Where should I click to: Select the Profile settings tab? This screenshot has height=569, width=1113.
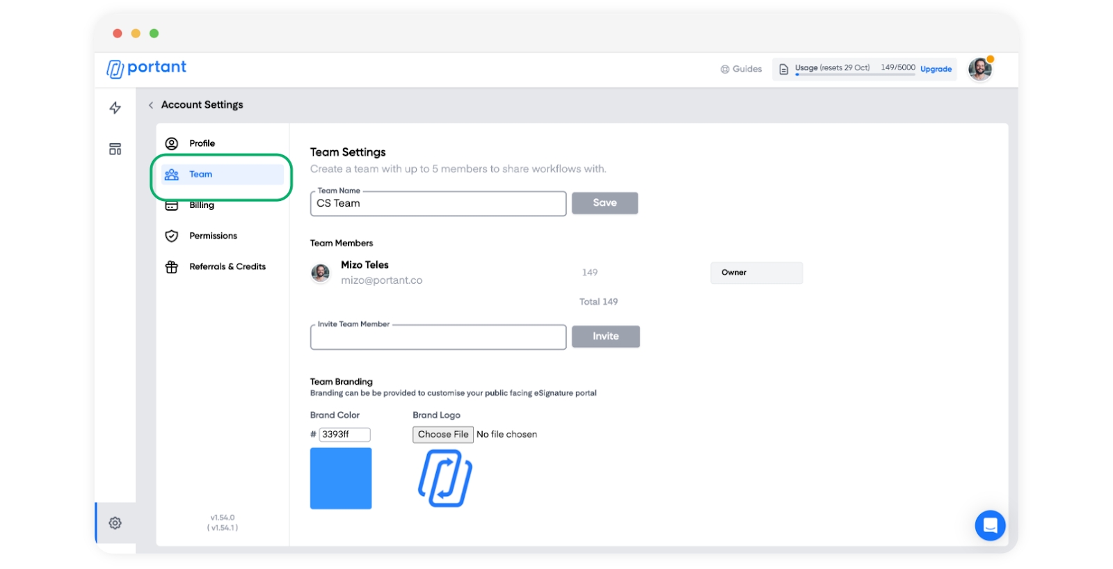202,143
